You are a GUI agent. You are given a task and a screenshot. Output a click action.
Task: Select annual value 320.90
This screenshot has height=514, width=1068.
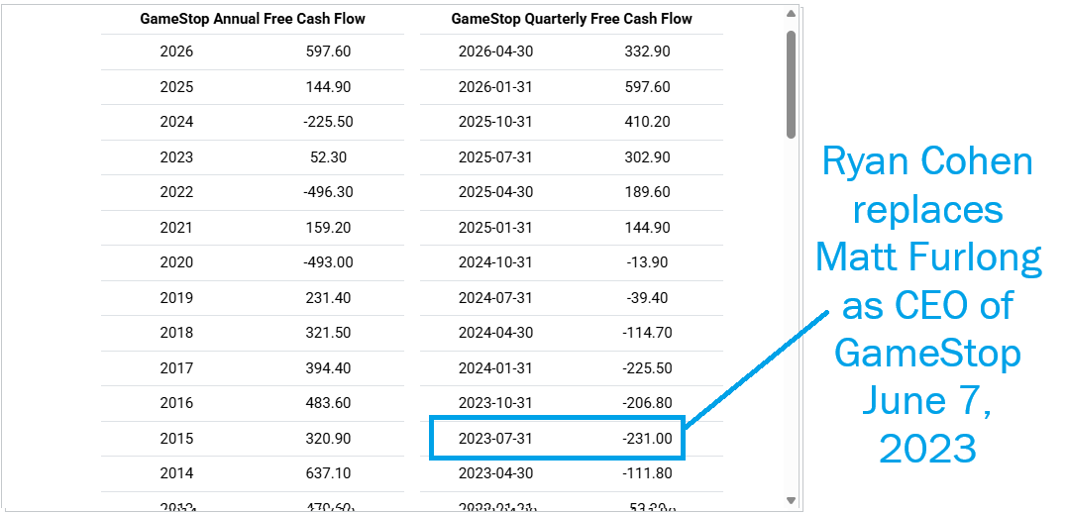click(328, 439)
